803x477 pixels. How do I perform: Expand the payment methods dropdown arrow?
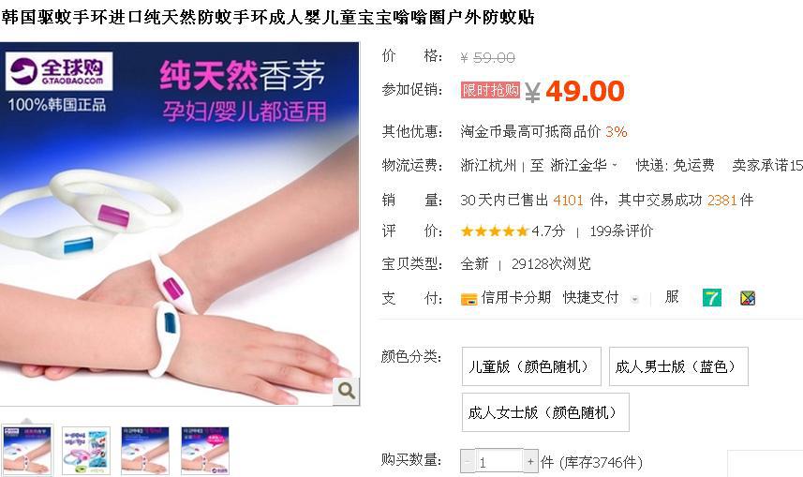pyautogui.click(x=635, y=299)
